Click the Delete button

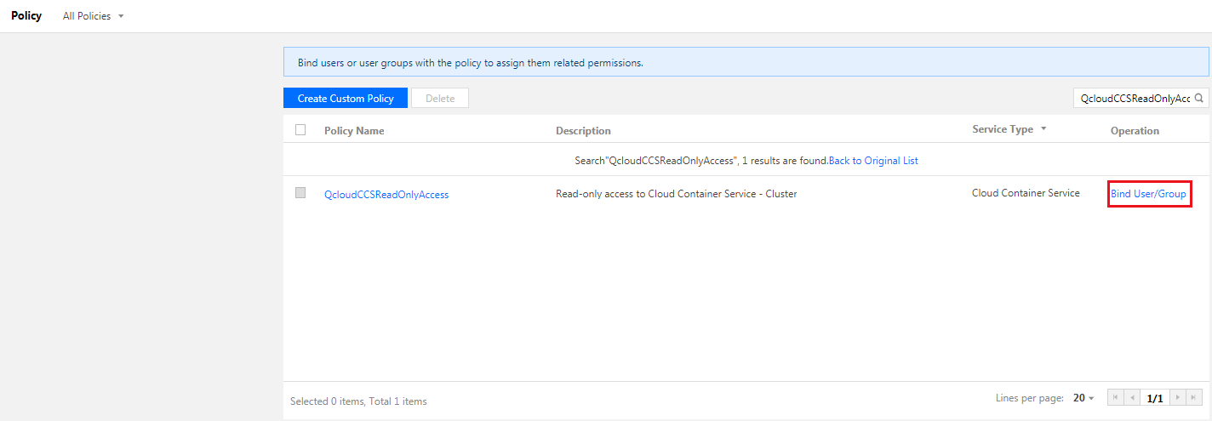[x=440, y=99]
